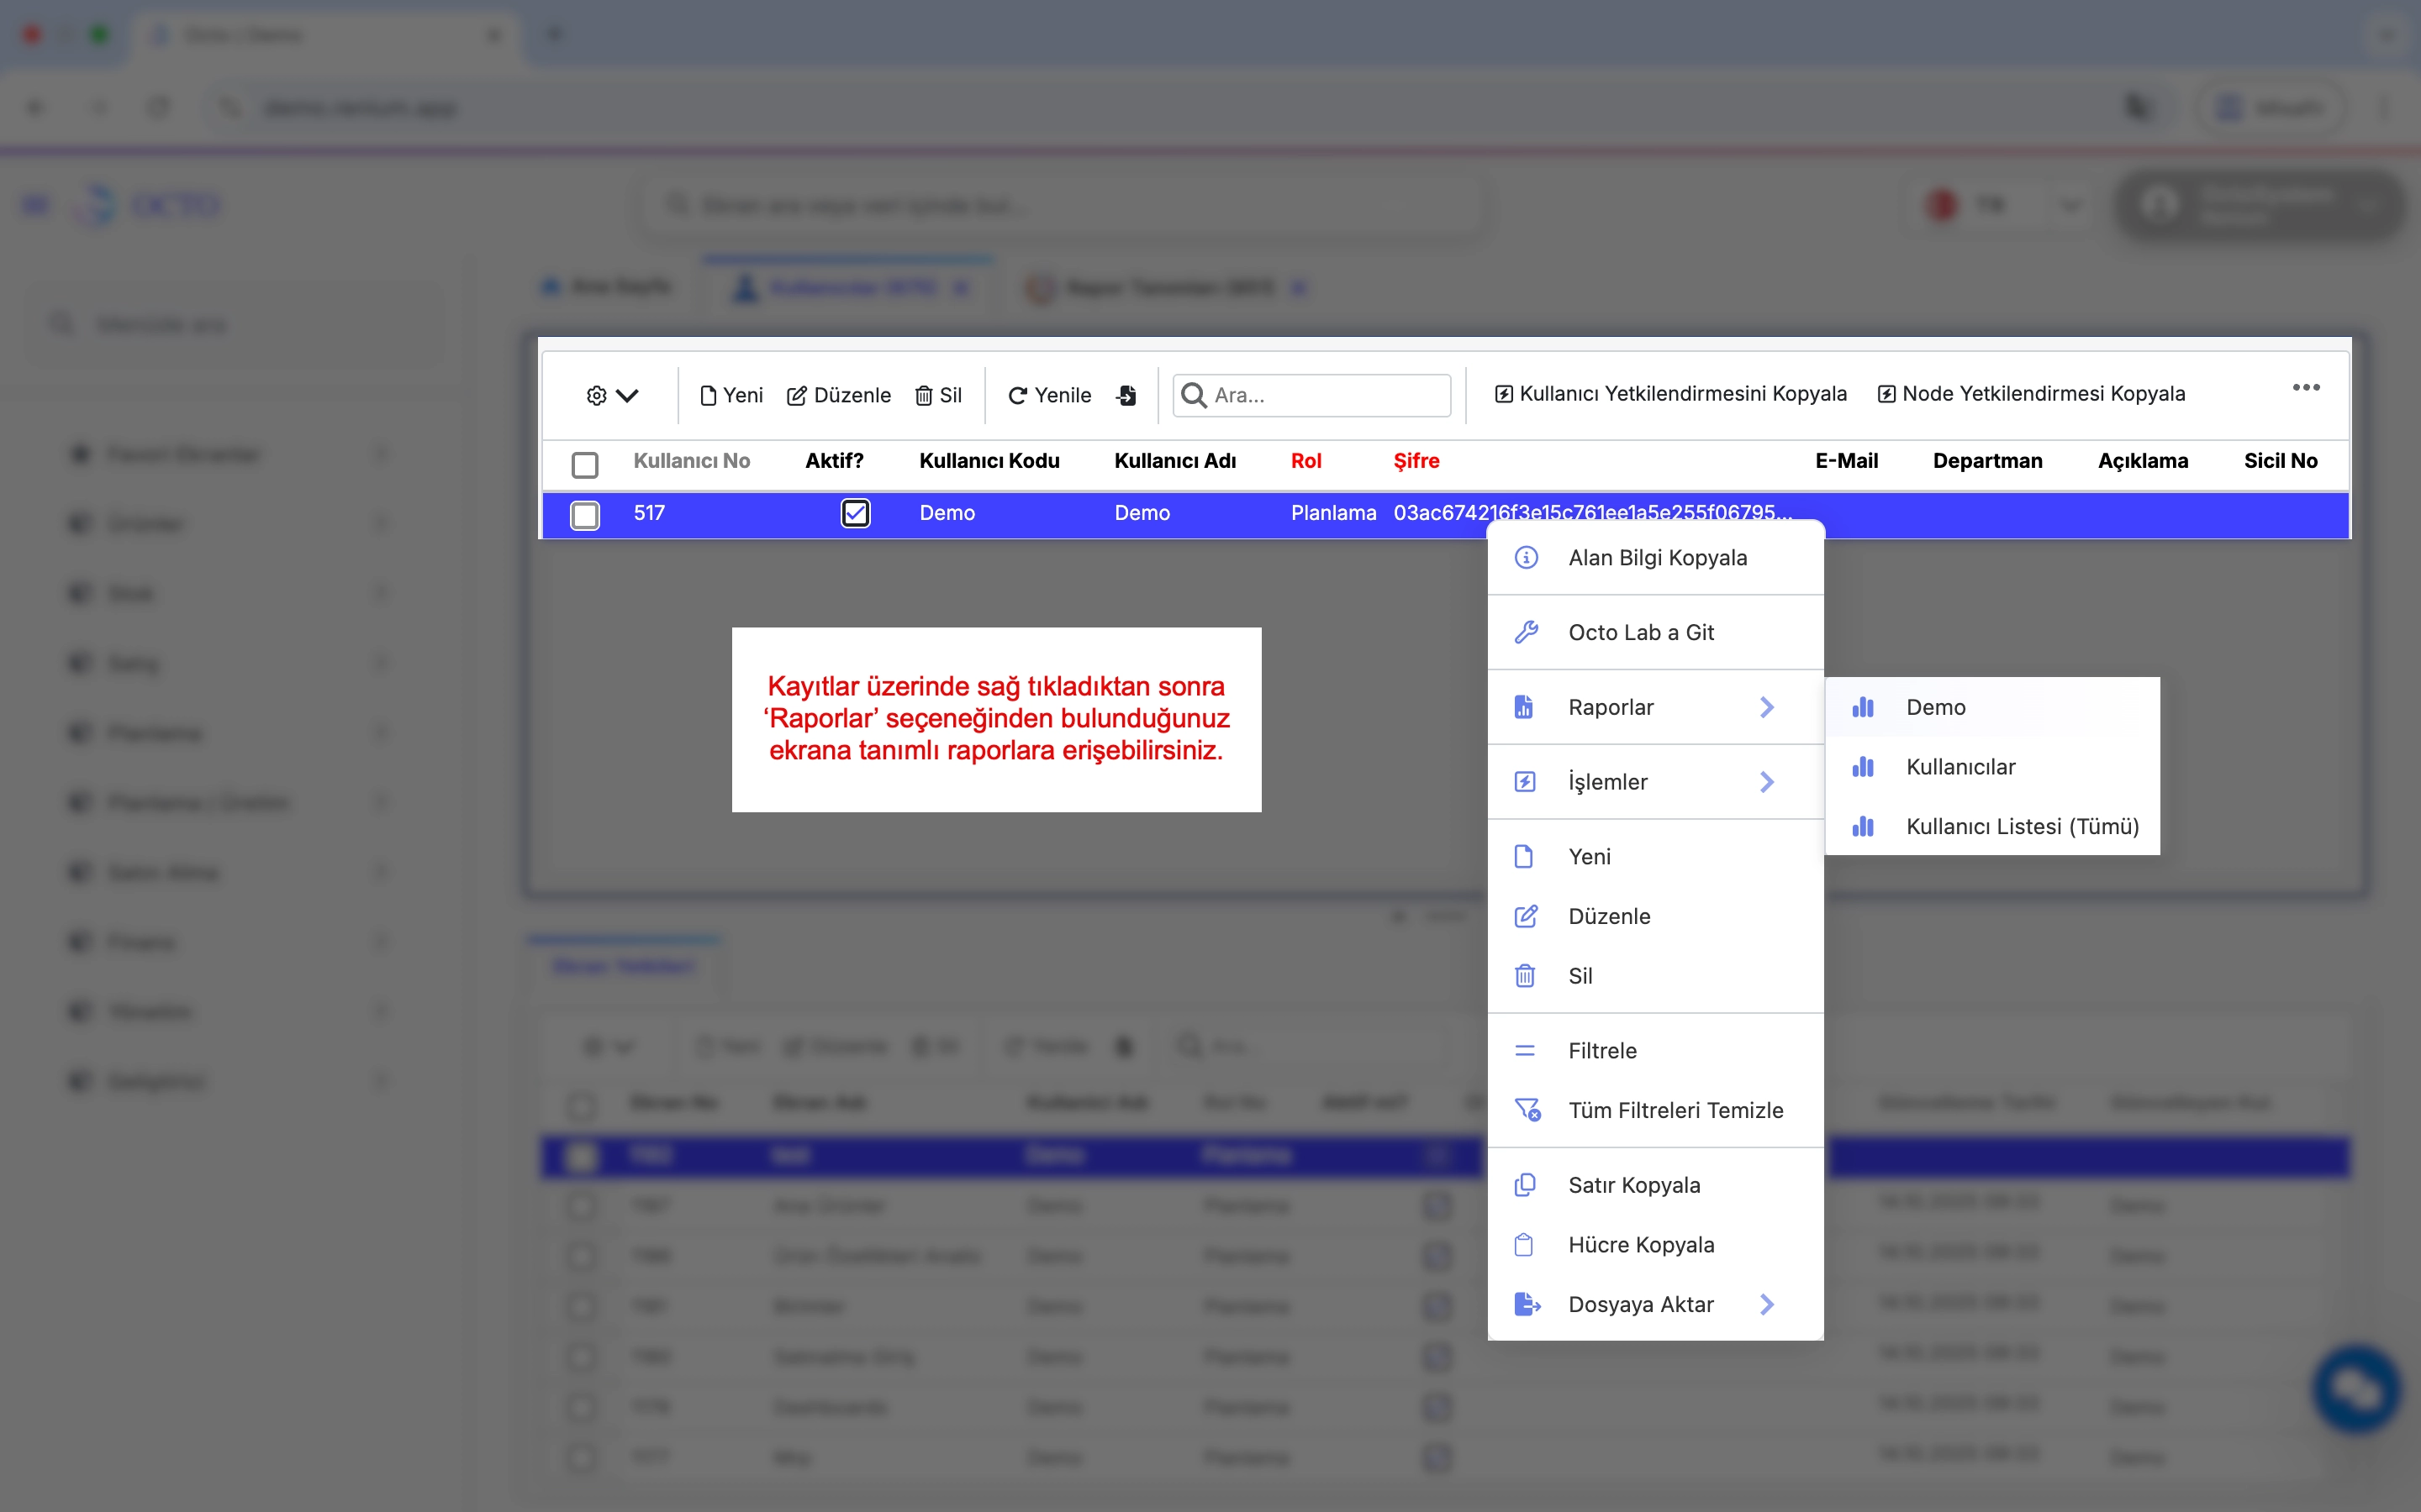Click Node Yetkilendirmesi Kopyala button

coord(2031,394)
